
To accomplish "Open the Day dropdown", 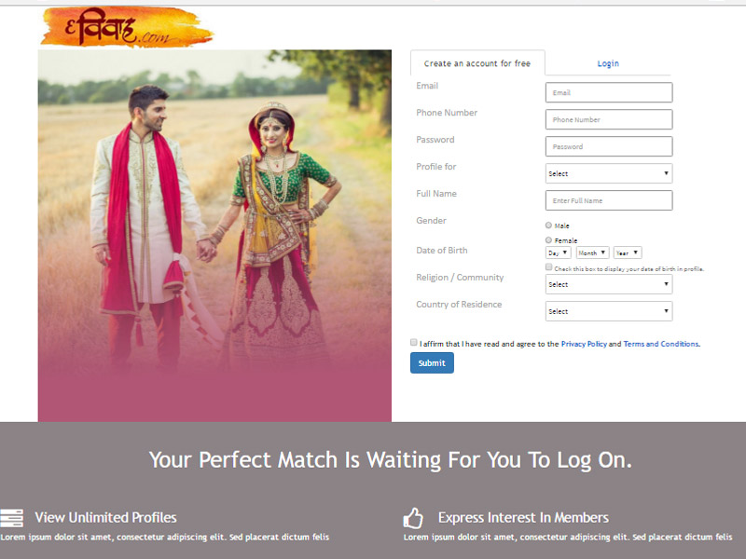I will coord(558,252).
